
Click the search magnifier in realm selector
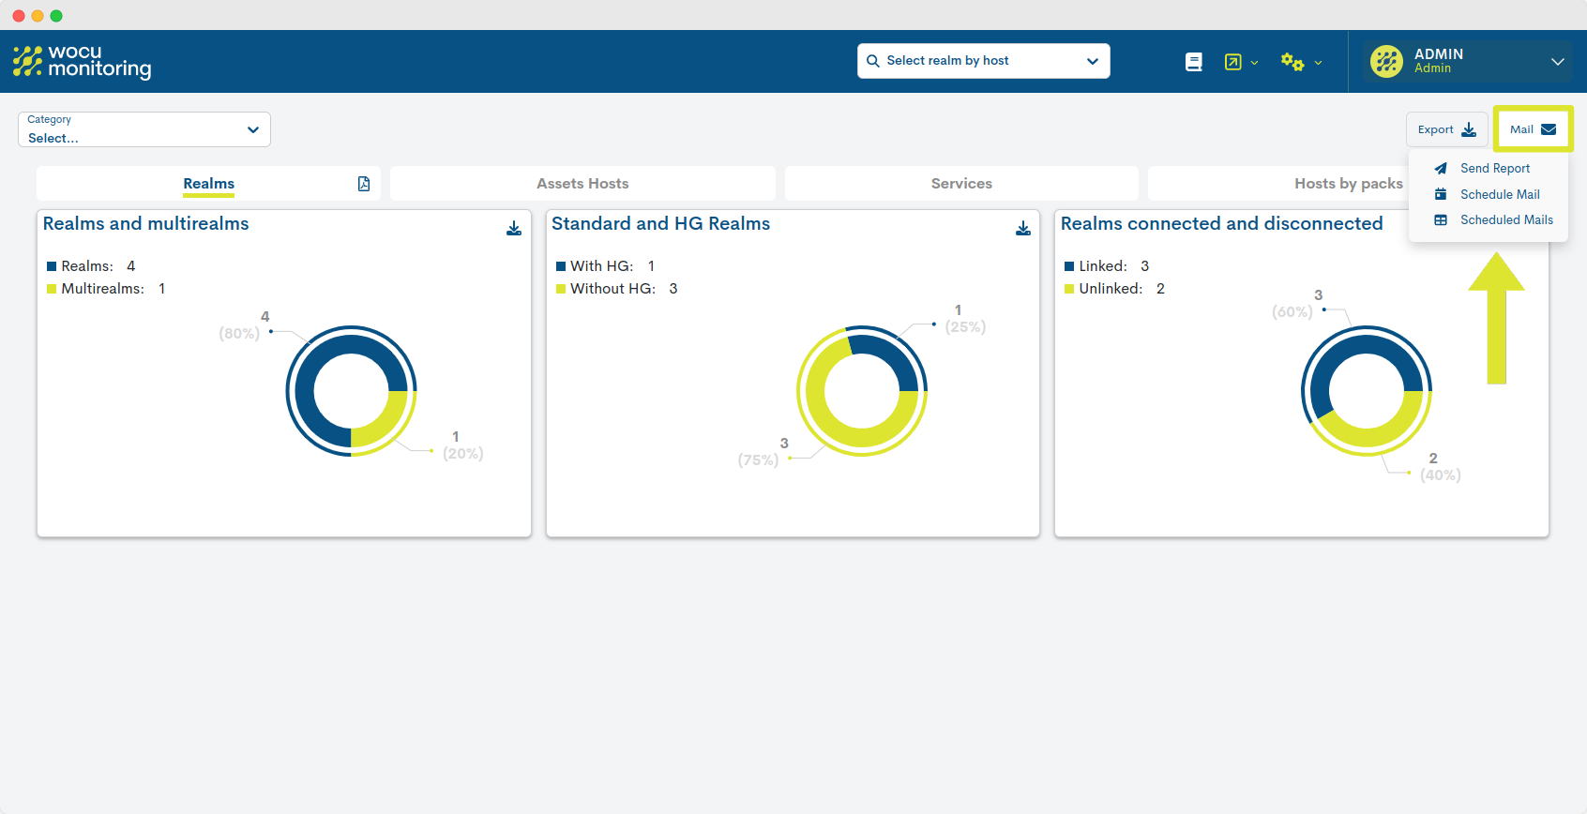(x=873, y=61)
